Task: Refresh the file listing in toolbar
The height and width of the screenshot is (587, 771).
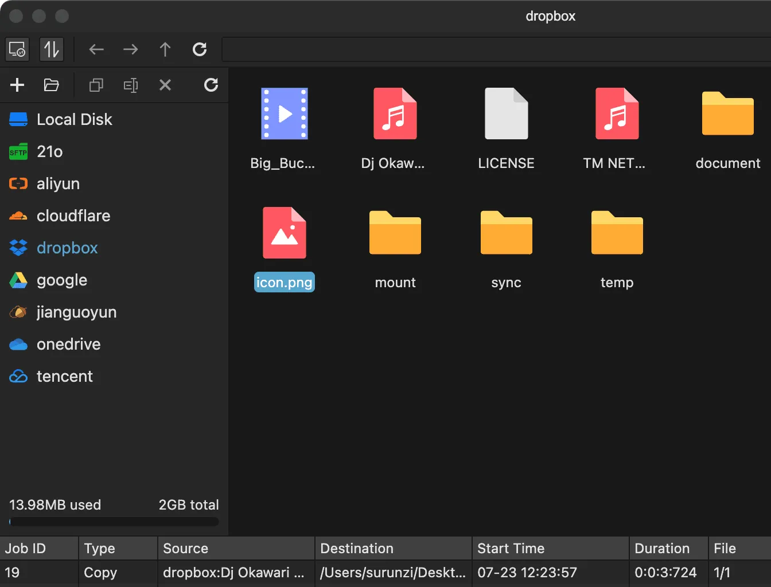Action: coord(200,49)
